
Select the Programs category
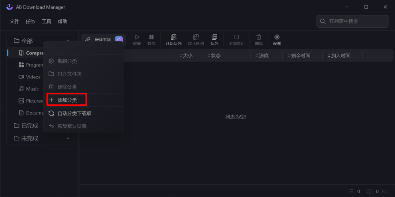pyautogui.click(x=31, y=65)
